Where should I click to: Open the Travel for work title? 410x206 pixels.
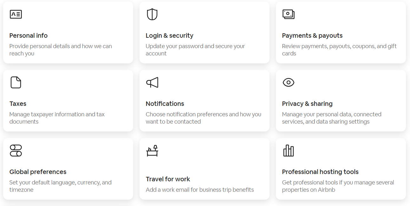[168, 179]
